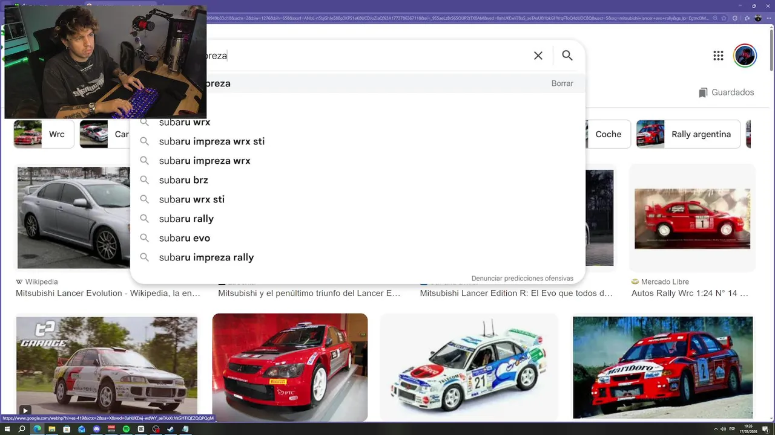Click the Guardados bookmark icon
Screen dimensions: 775x435
coord(703,92)
